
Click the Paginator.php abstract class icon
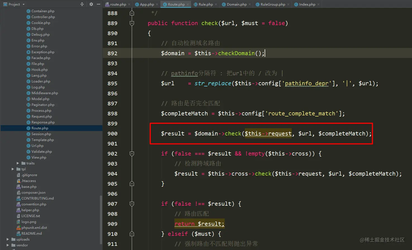point(28,105)
